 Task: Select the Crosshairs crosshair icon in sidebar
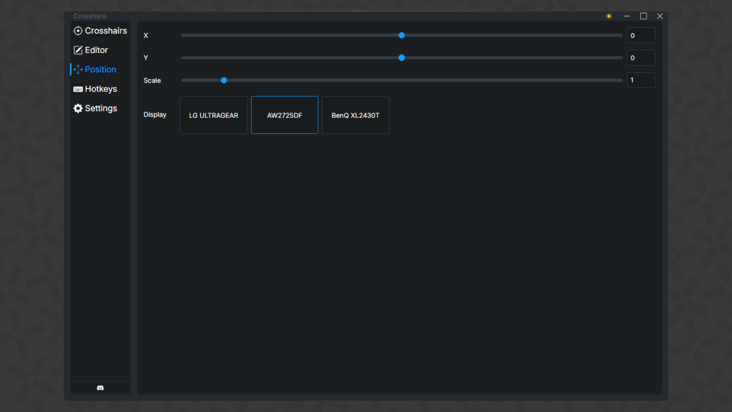[x=78, y=31]
